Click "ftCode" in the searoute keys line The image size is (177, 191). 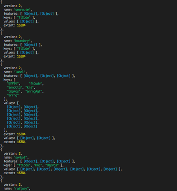click(23, 18)
